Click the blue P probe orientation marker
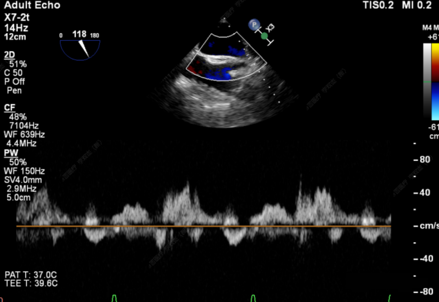Image resolution: width=439 pixels, height=302 pixels. click(x=254, y=25)
